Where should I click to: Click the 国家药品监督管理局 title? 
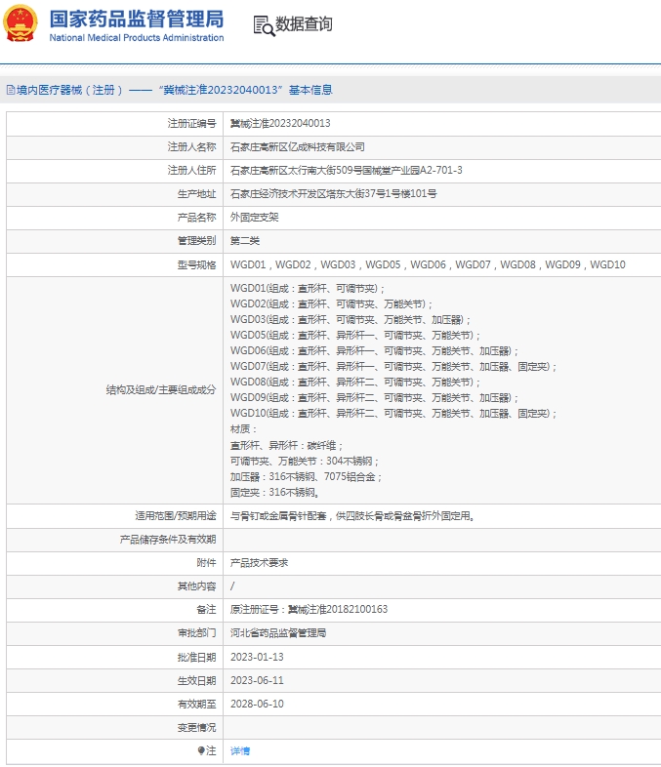(137, 20)
